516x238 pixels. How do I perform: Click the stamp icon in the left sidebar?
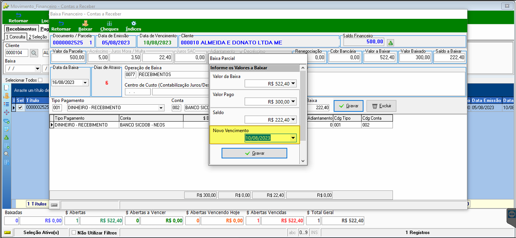click(6, 96)
